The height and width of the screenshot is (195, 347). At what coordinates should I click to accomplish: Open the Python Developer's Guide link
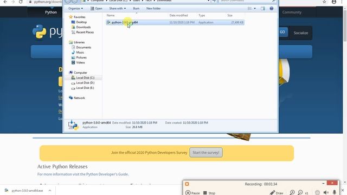point(107,174)
